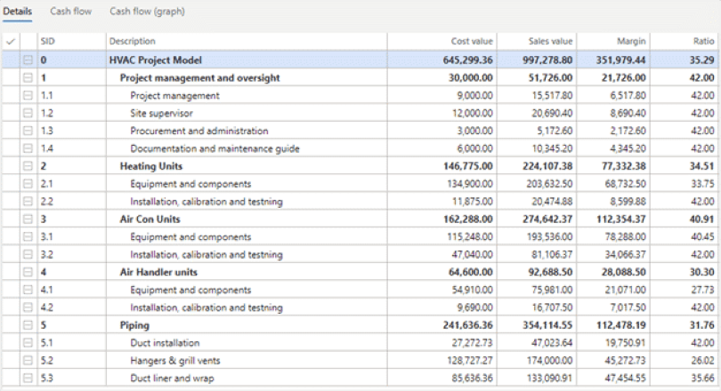The width and height of the screenshot is (721, 391).
Task: Open the Cash flow (graph) tab
Action: pyautogui.click(x=142, y=12)
